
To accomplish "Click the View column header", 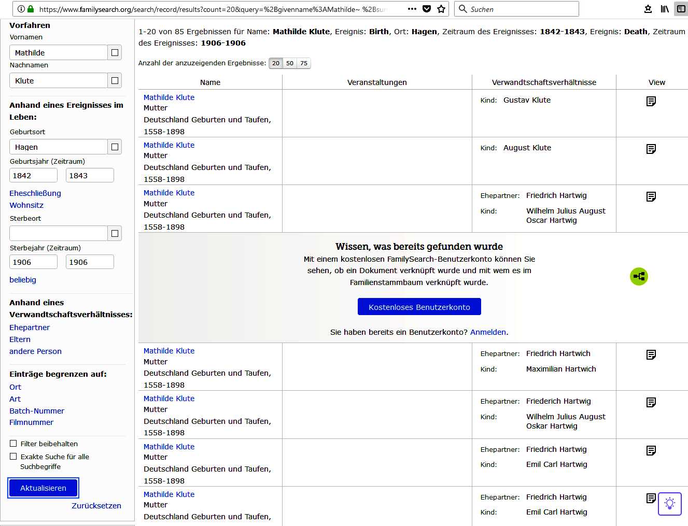I will click(x=656, y=82).
